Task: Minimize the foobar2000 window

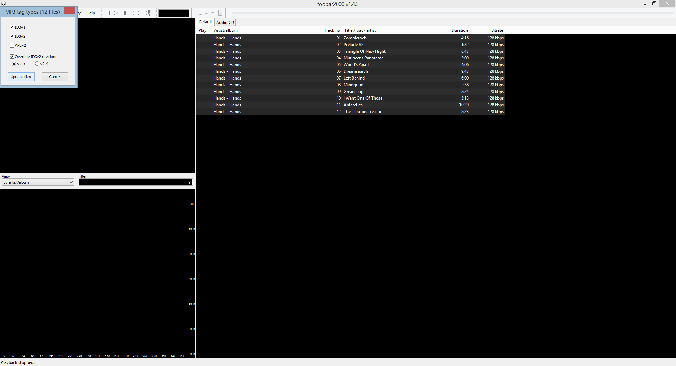Action: coord(645,4)
